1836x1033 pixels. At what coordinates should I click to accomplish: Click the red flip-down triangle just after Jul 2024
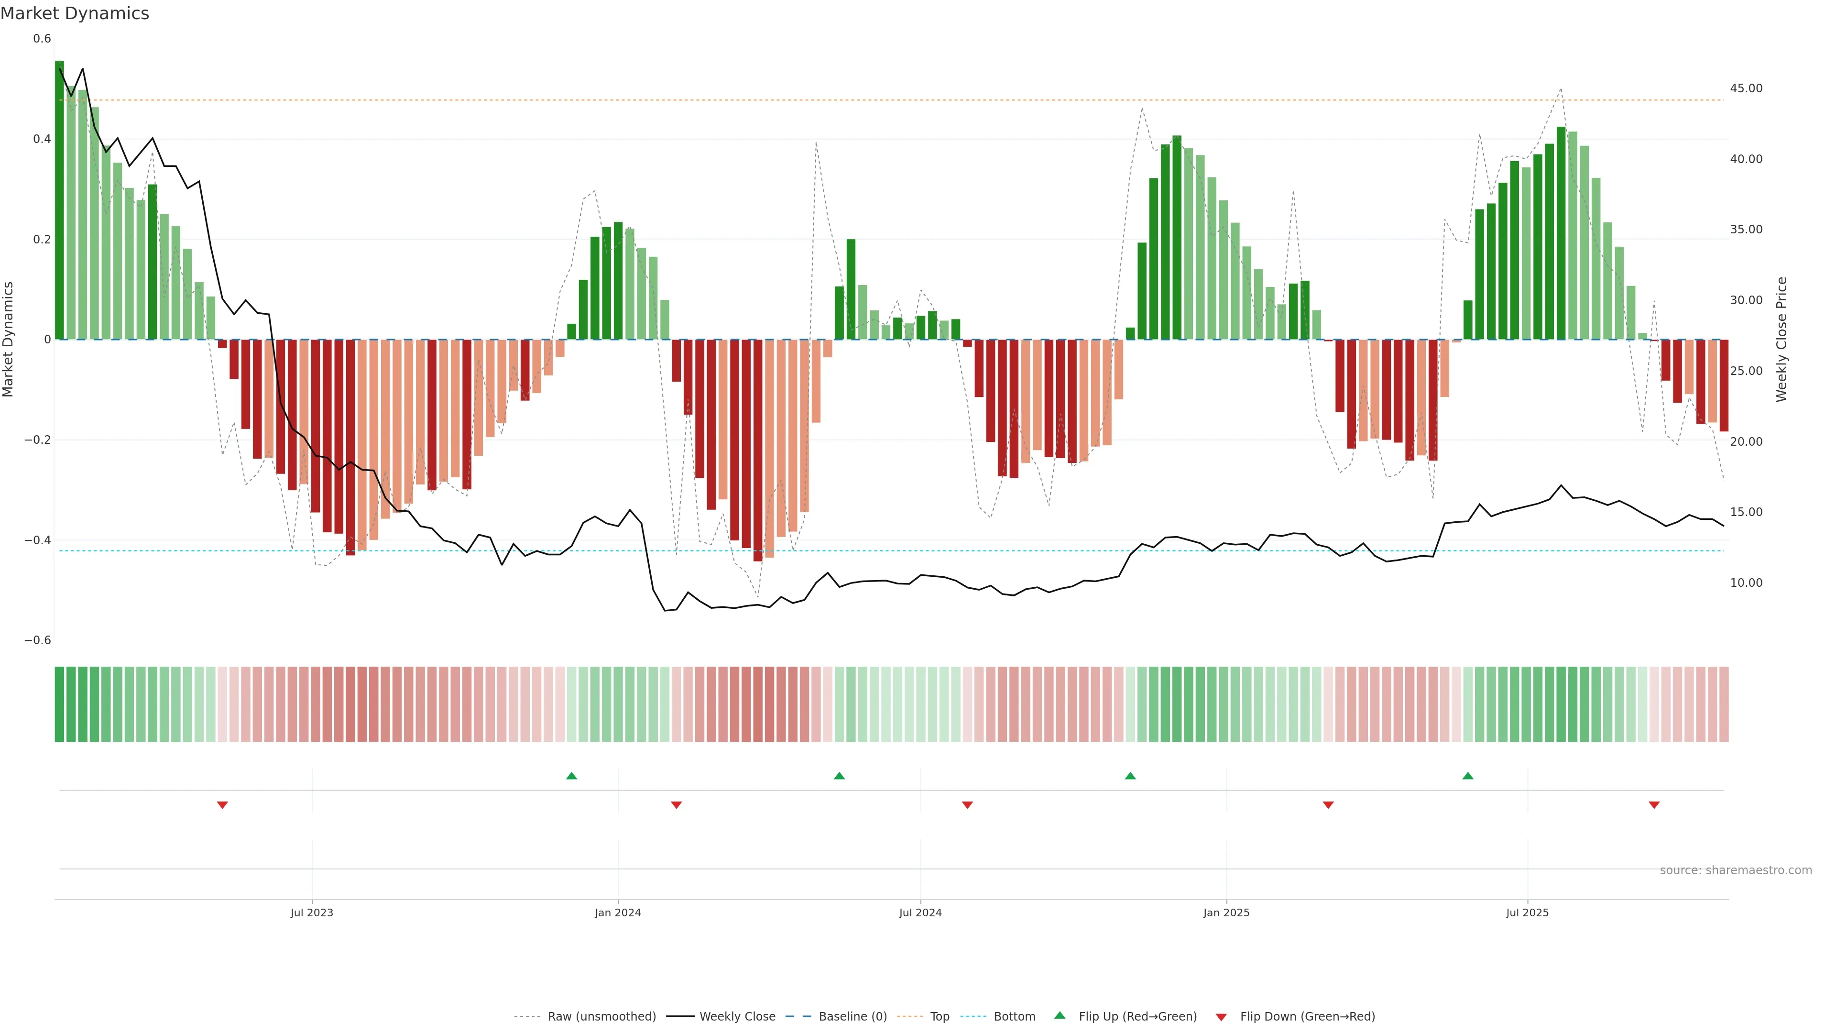967,805
